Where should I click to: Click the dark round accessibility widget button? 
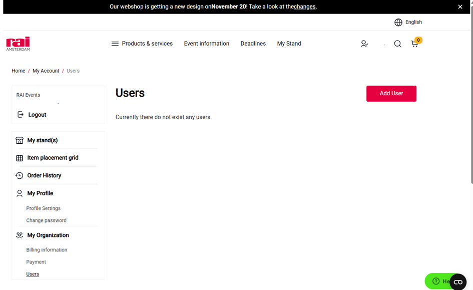(x=458, y=282)
